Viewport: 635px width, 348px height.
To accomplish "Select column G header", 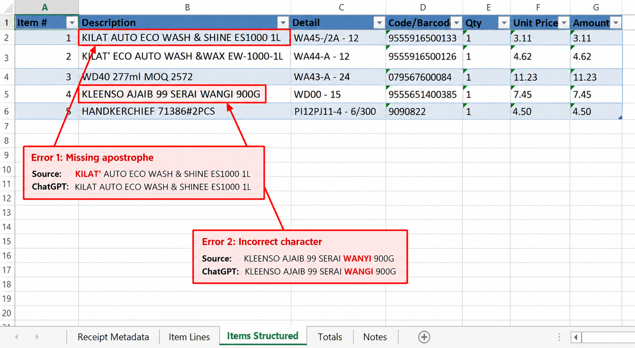I will pyautogui.click(x=596, y=7).
